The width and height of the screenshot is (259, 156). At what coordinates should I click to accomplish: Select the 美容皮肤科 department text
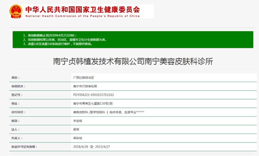81,112
